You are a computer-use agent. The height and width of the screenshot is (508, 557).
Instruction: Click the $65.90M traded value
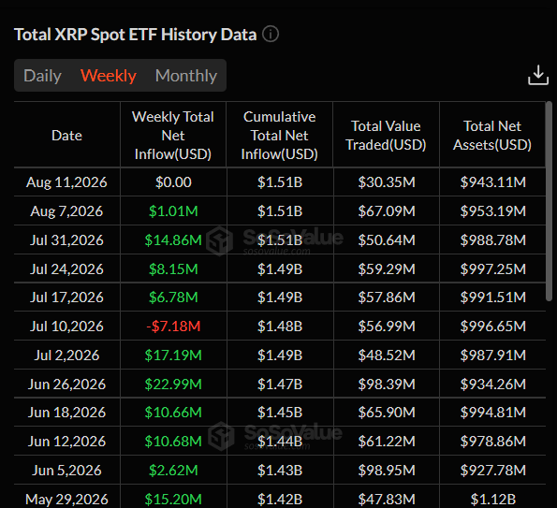pyautogui.click(x=387, y=413)
